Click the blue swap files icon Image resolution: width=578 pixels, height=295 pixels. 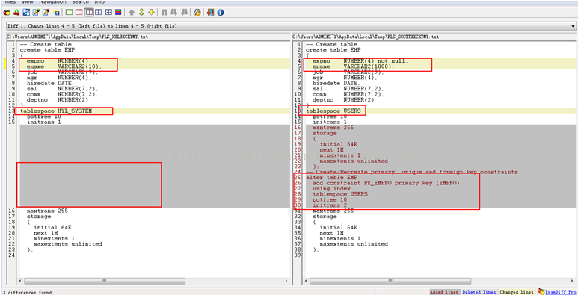26,13
